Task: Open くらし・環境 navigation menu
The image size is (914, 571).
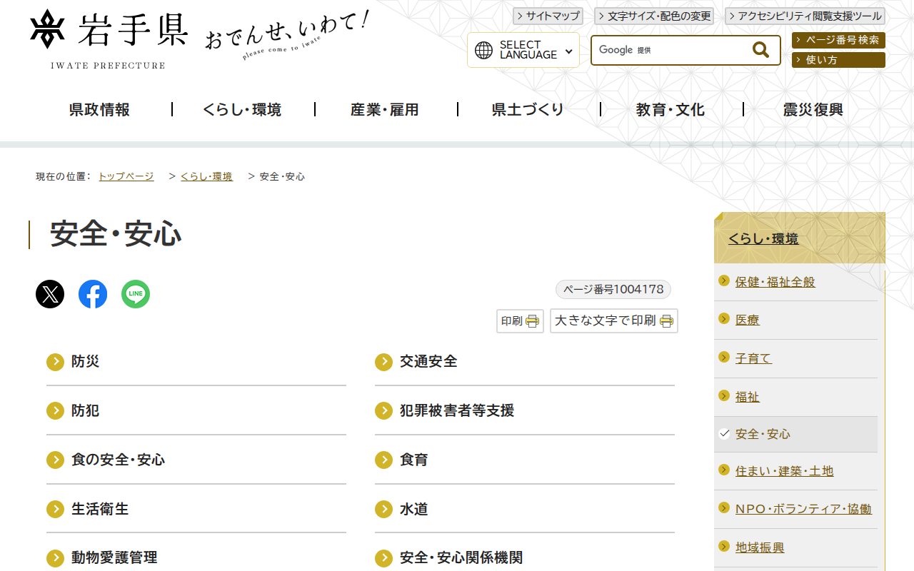Action: click(243, 110)
